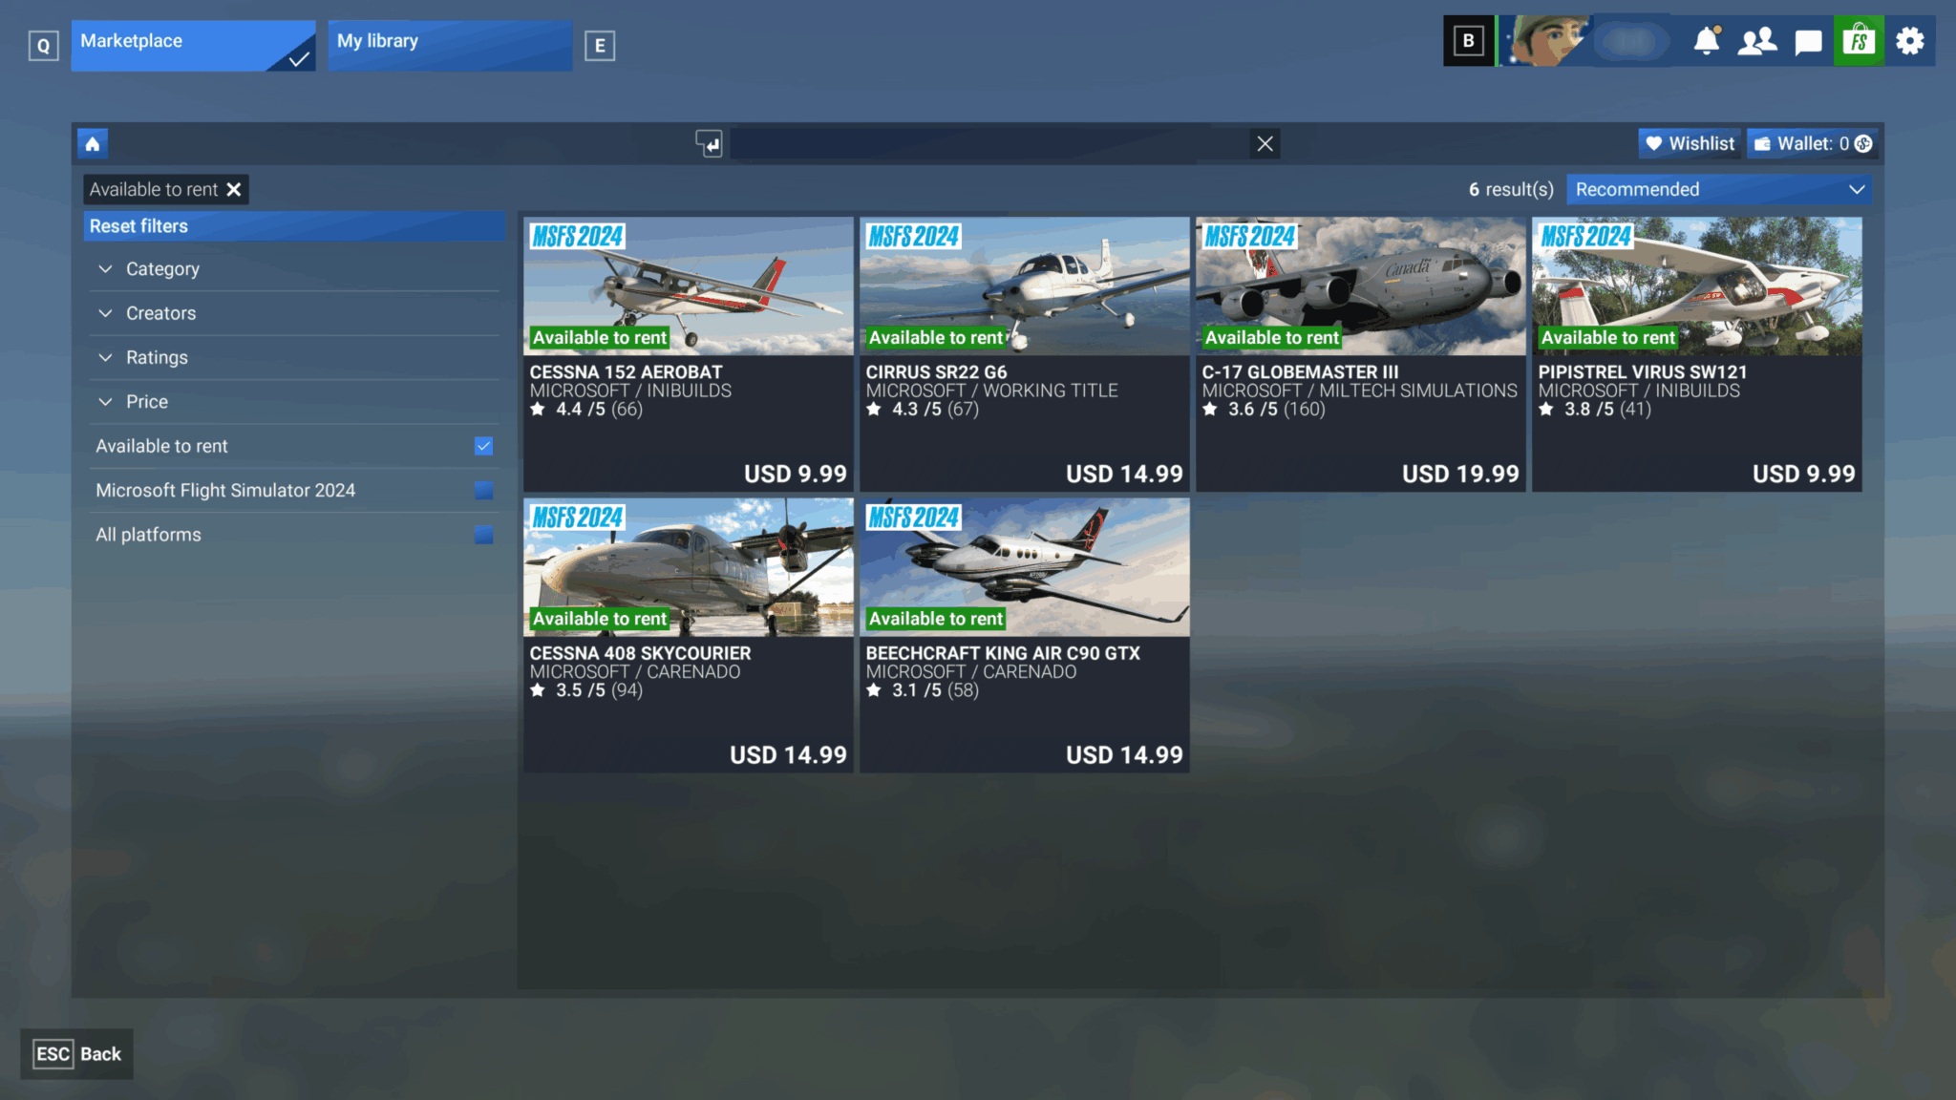1956x1100 pixels.
Task: Switch to the My library tab
Action: click(x=449, y=41)
